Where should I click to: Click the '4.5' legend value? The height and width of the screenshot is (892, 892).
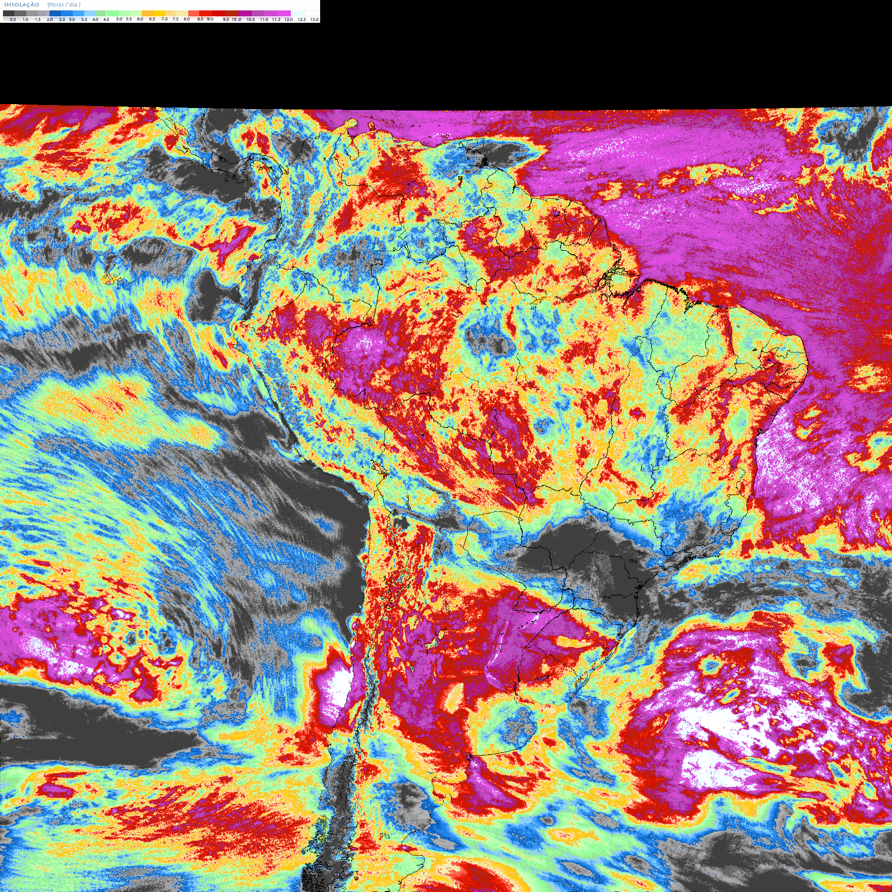click(106, 19)
